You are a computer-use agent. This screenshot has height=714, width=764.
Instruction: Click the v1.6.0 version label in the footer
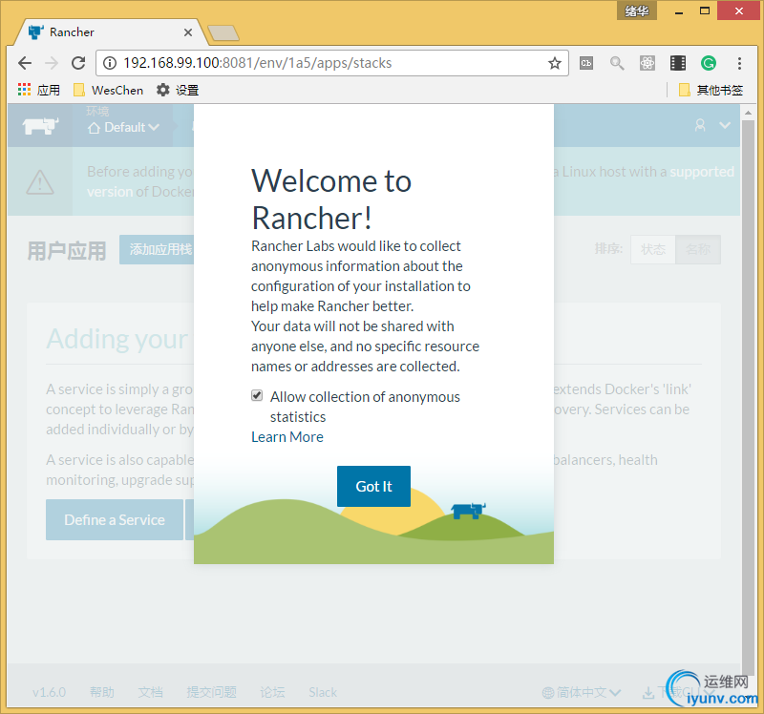click(50, 692)
